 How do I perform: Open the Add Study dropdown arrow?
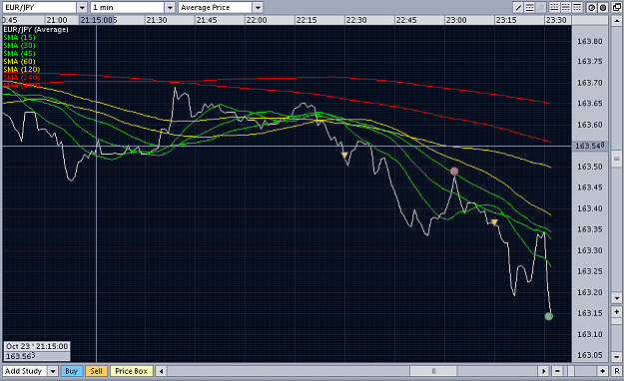(53, 371)
